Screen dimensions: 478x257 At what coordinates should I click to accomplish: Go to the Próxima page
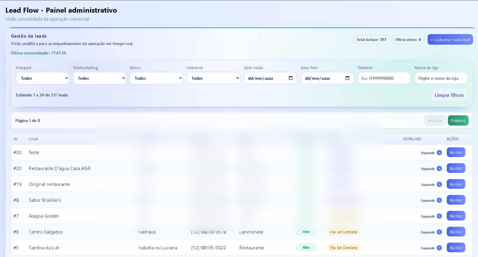tap(458, 121)
